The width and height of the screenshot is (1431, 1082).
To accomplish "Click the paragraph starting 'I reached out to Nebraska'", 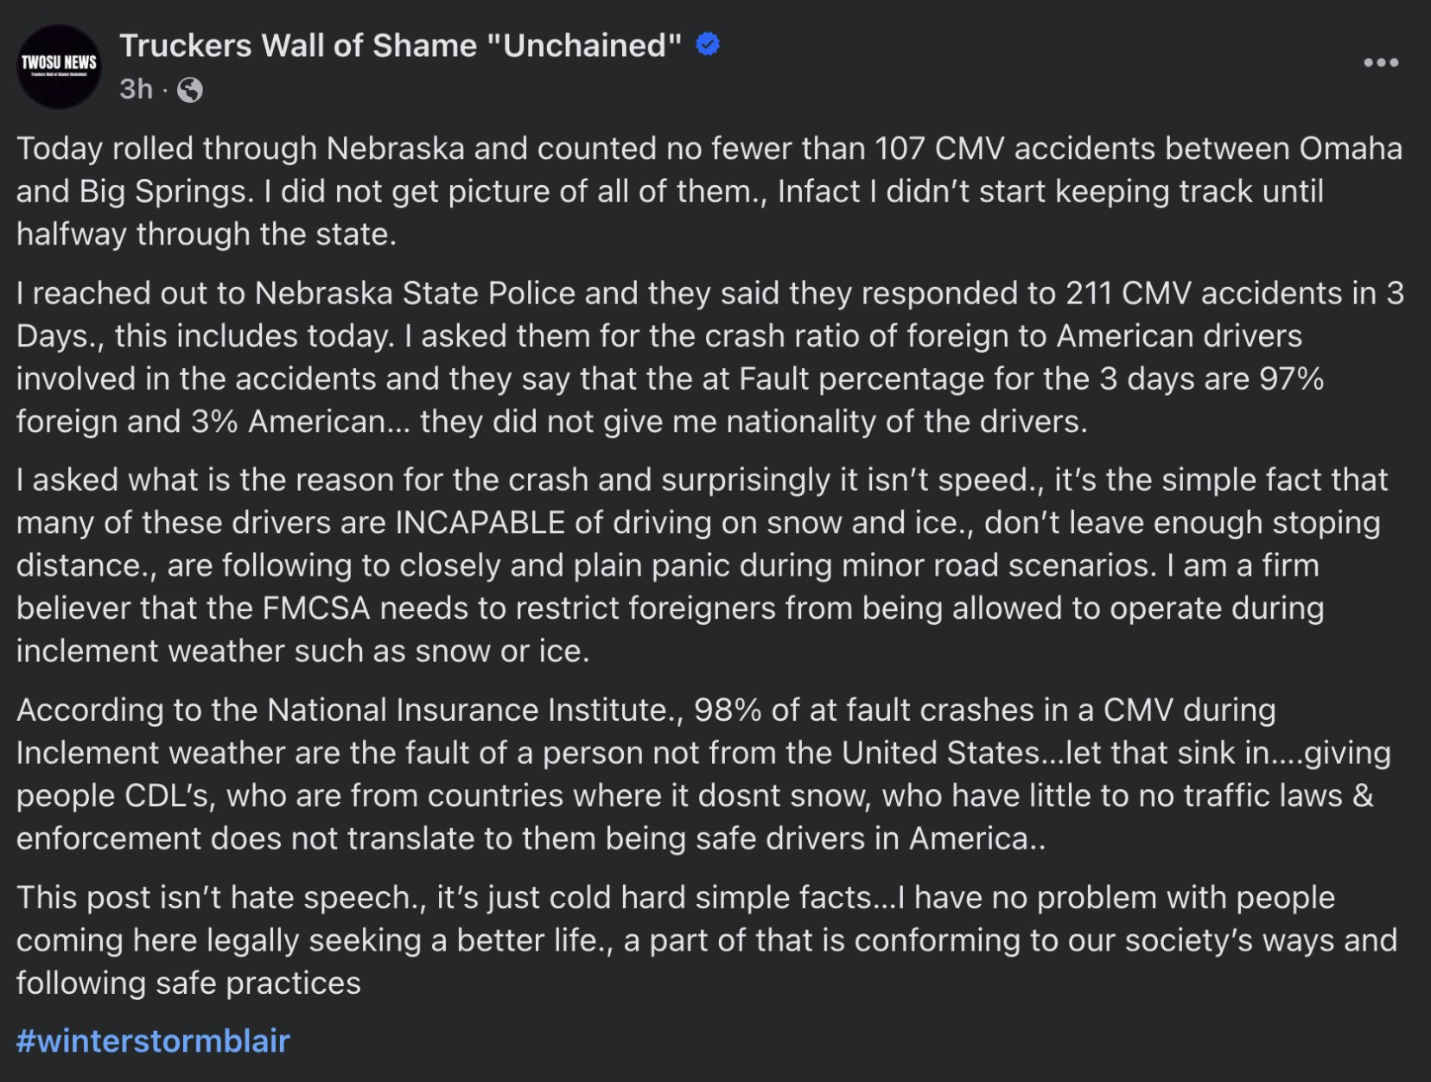I will tap(710, 357).
